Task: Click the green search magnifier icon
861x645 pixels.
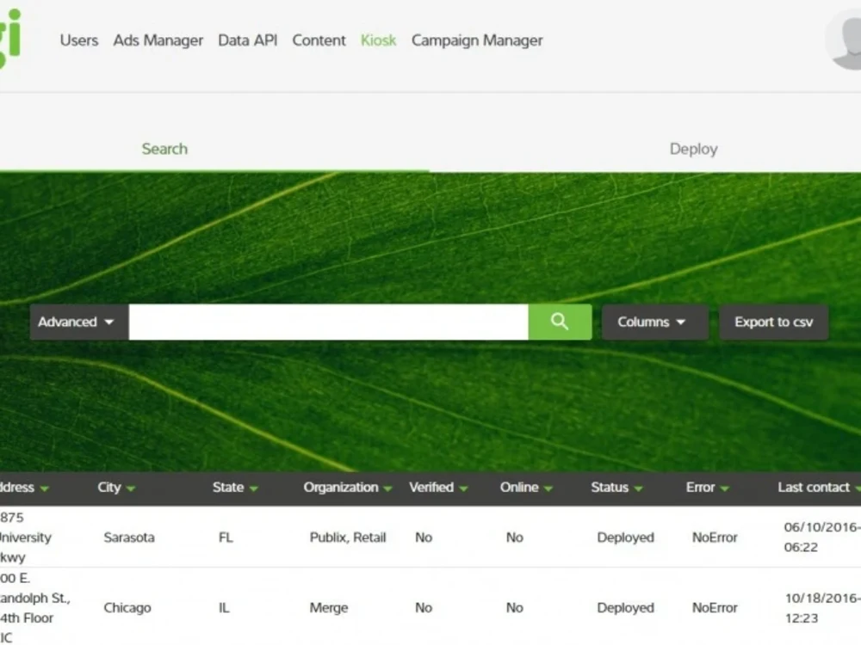Action: (560, 322)
